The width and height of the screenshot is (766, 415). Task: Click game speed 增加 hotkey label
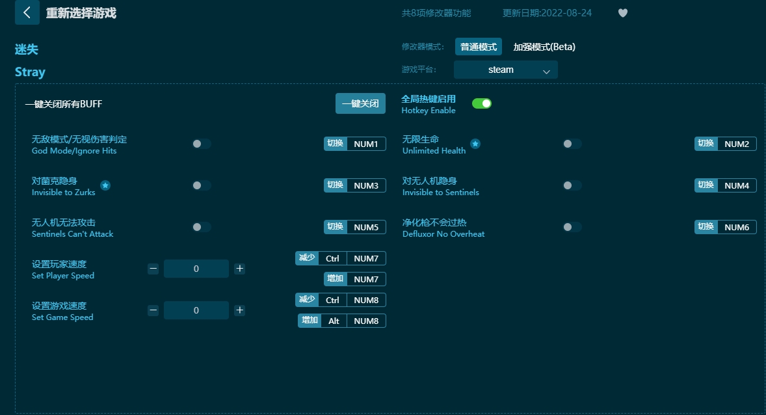coord(310,321)
